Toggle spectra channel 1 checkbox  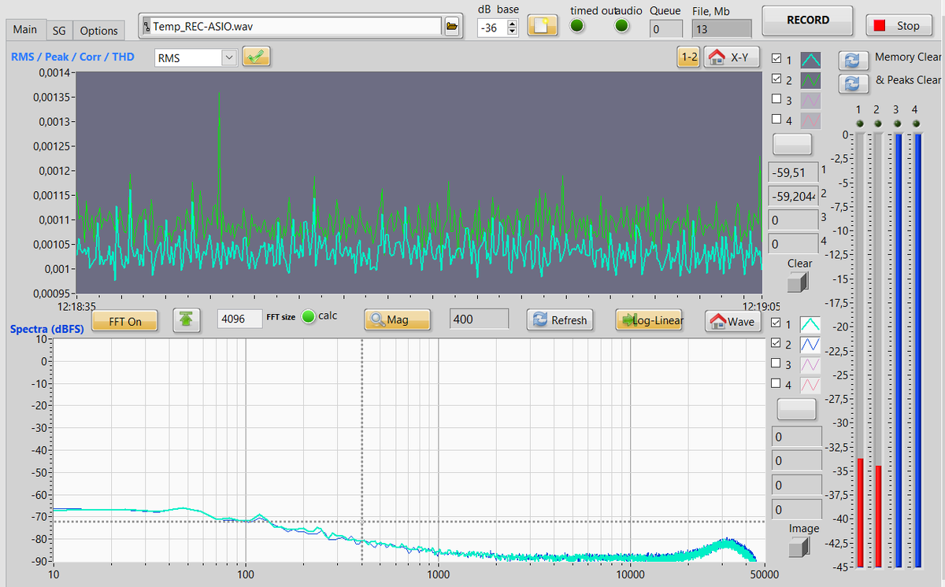point(777,323)
